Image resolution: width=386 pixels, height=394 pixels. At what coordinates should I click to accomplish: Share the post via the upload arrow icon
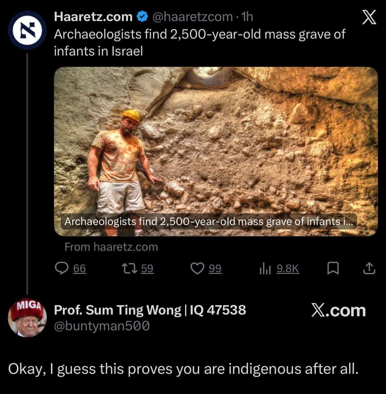coord(369,268)
